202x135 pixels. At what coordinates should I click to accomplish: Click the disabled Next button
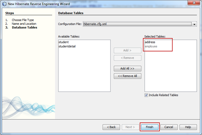point(130,127)
